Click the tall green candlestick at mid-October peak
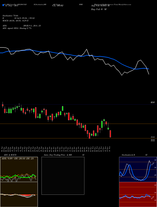Viewport: 157px width, 207px height. 62,109
